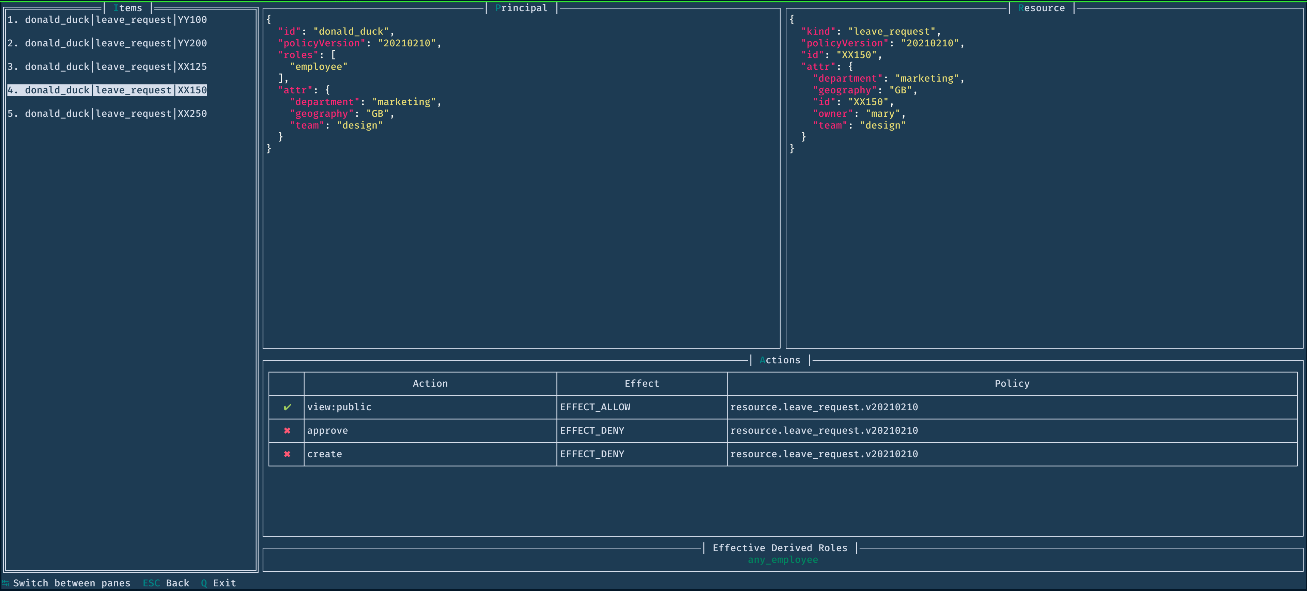Focus the Principal pane title
The image size is (1307, 591).
click(521, 8)
